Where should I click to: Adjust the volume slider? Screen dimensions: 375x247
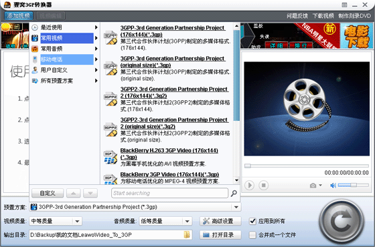pos(354,185)
